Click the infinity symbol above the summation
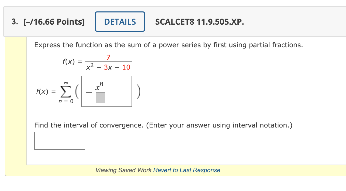The image size is (346, 191). click(x=66, y=83)
